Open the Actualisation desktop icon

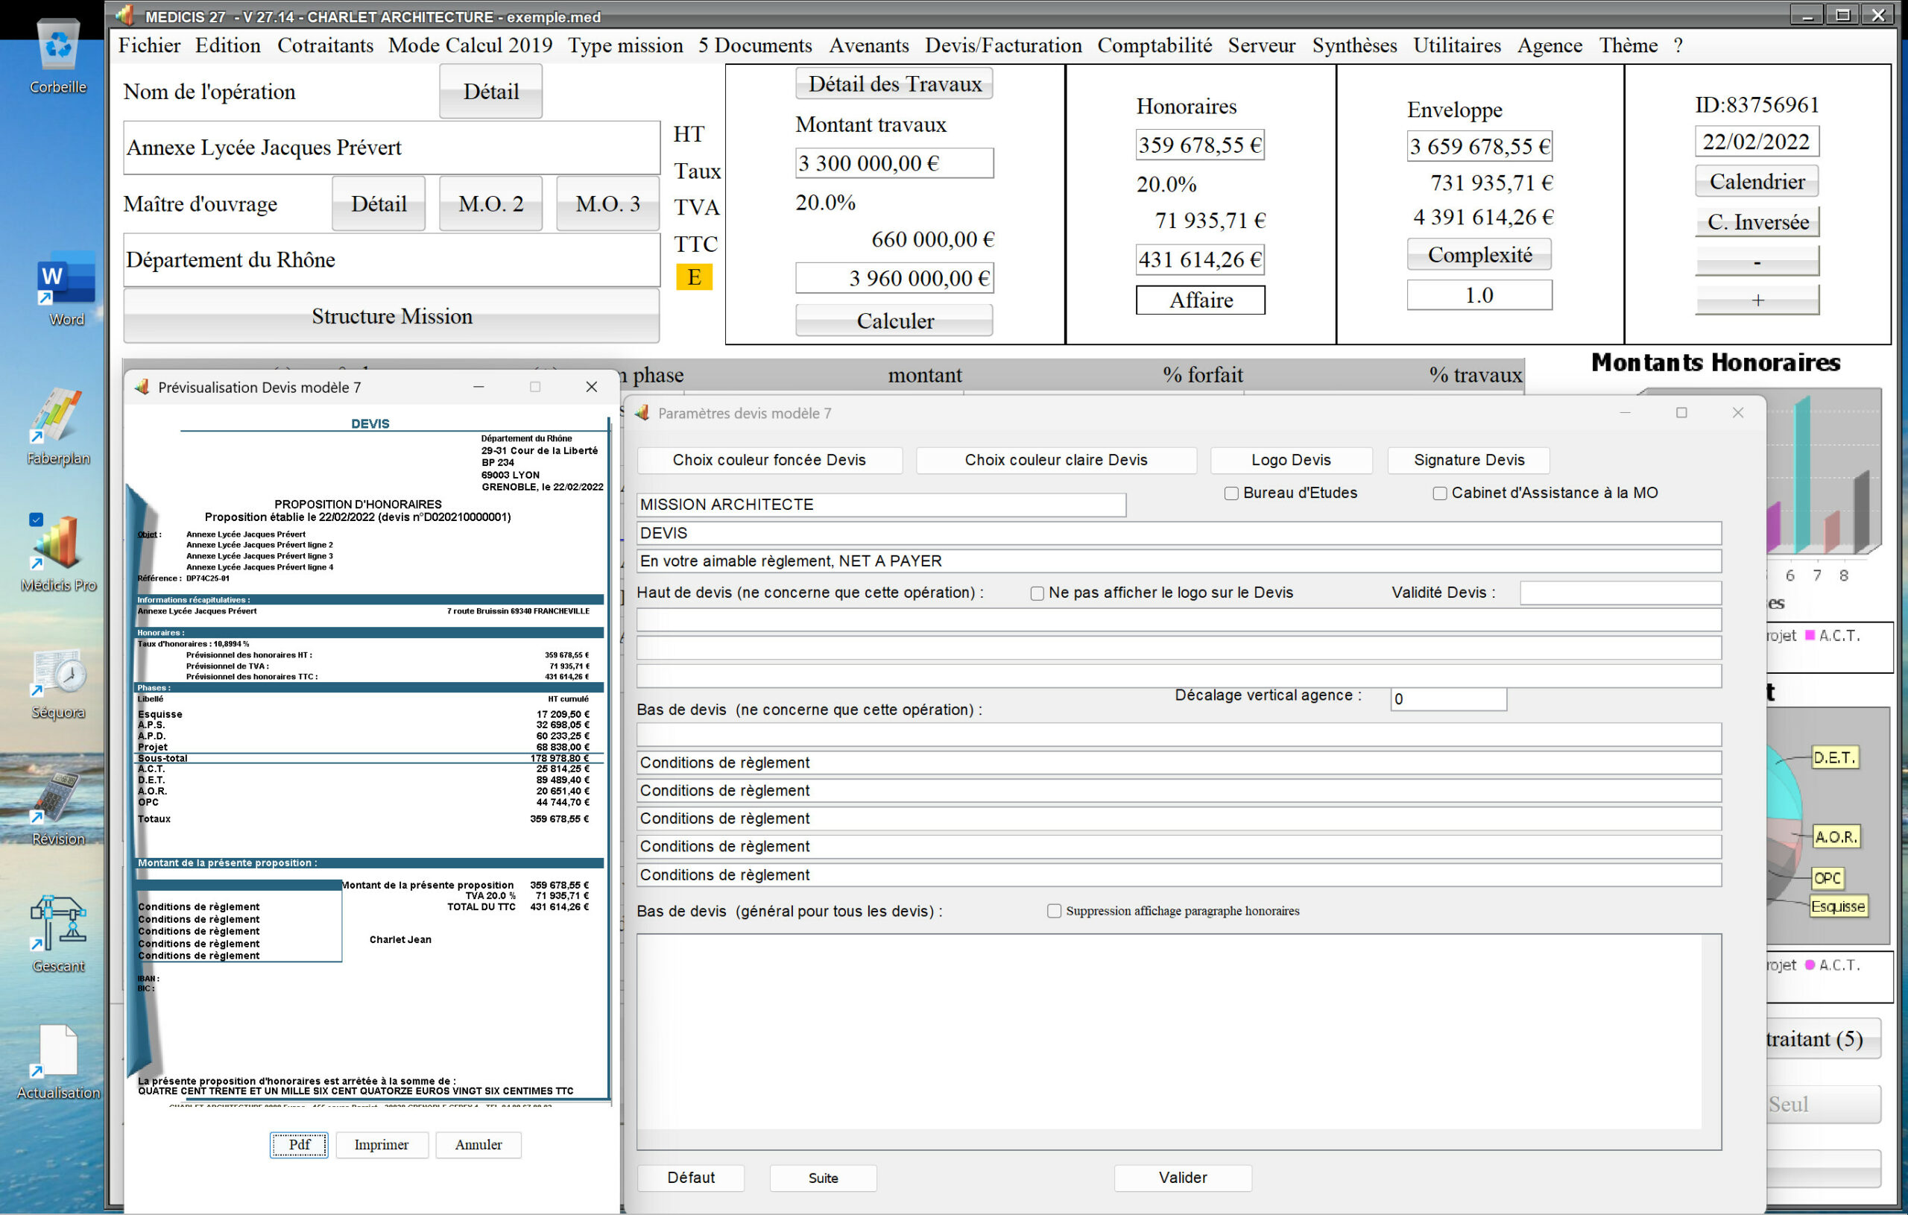coord(58,1051)
